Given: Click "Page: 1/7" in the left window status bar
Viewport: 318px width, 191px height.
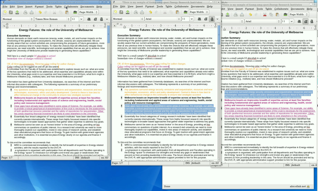Looking at the screenshot, I should pyautogui.click(x=7, y=158).
